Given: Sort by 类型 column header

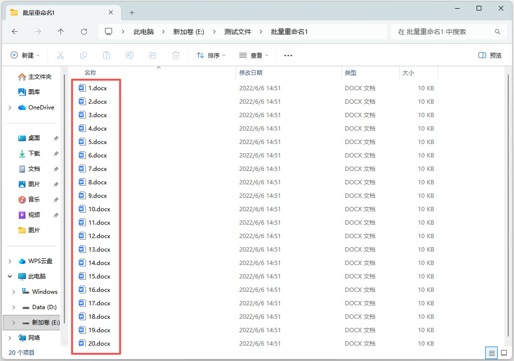Looking at the screenshot, I should (350, 72).
